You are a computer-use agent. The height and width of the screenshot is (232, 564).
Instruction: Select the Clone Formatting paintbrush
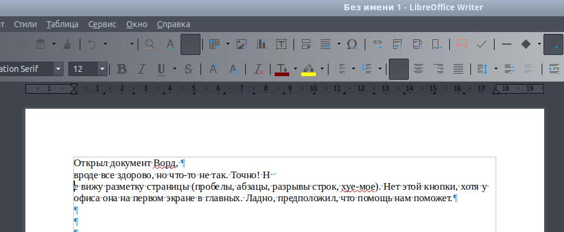click(x=67, y=44)
